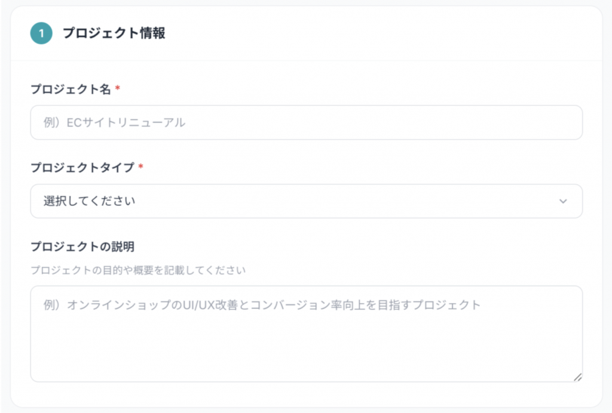The image size is (612, 413).
Task: Open the プロジェクトタイプ dropdown
Action: (x=306, y=201)
